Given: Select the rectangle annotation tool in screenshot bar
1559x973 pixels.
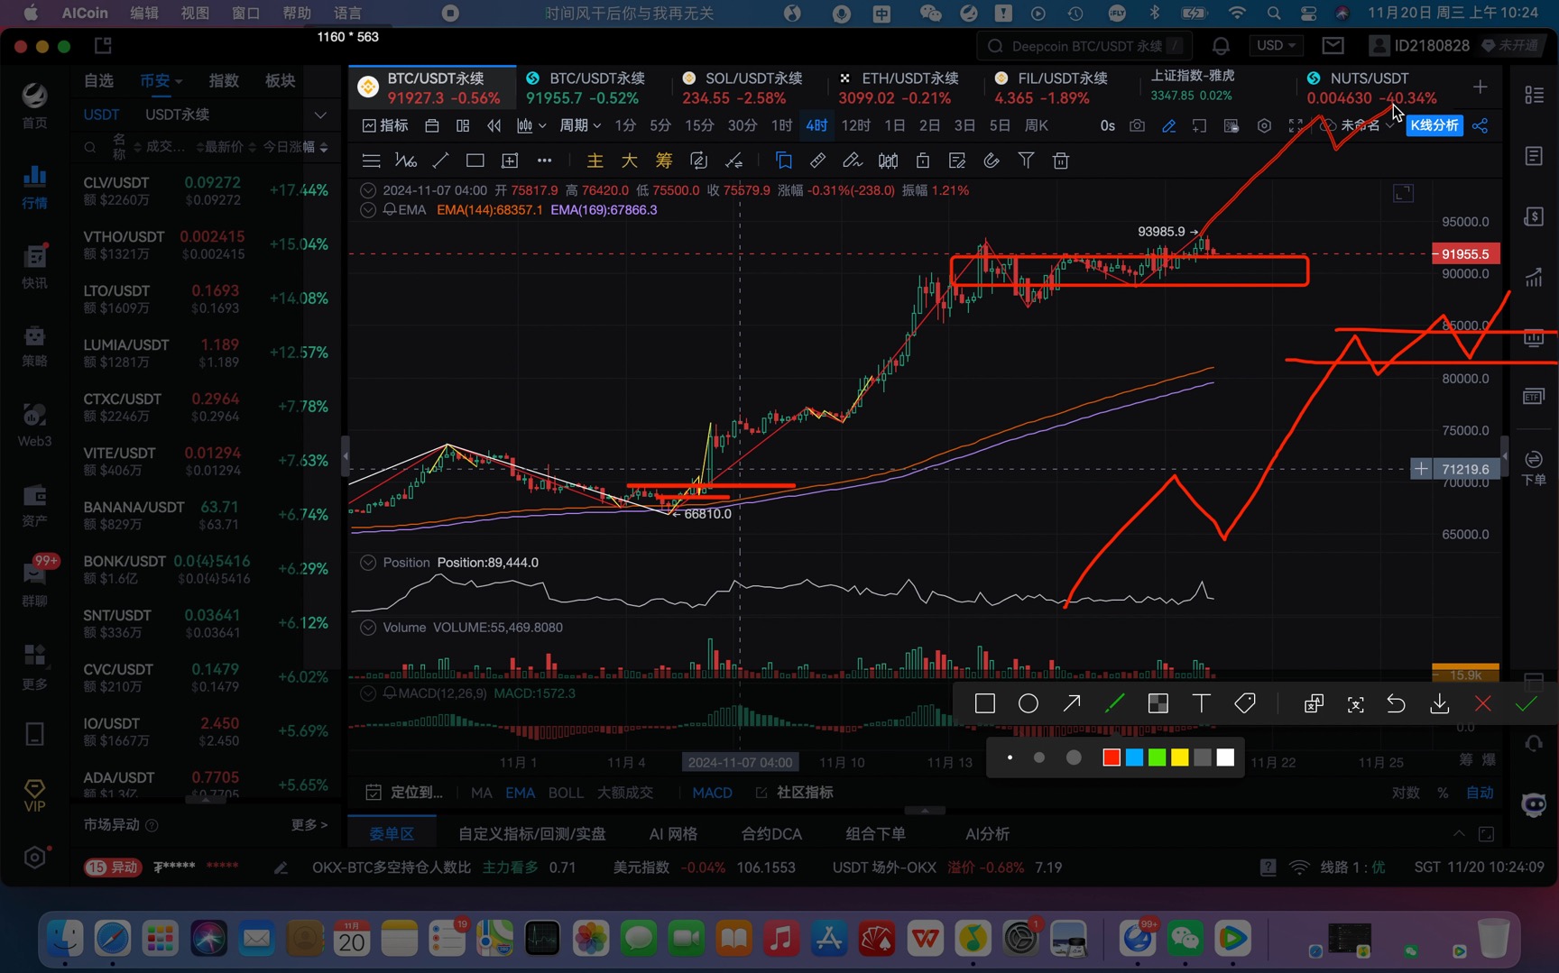Looking at the screenshot, I should (x=984, y=703).
